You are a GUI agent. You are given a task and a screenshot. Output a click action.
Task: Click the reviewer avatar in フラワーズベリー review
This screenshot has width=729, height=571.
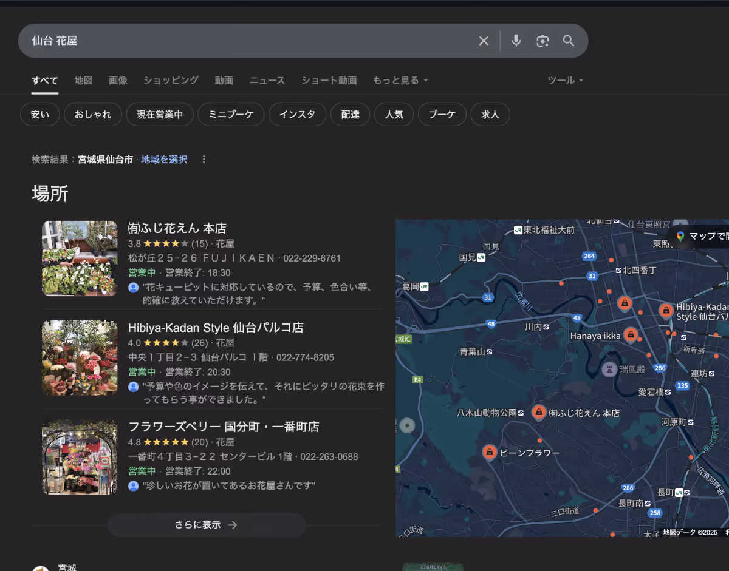134,486
